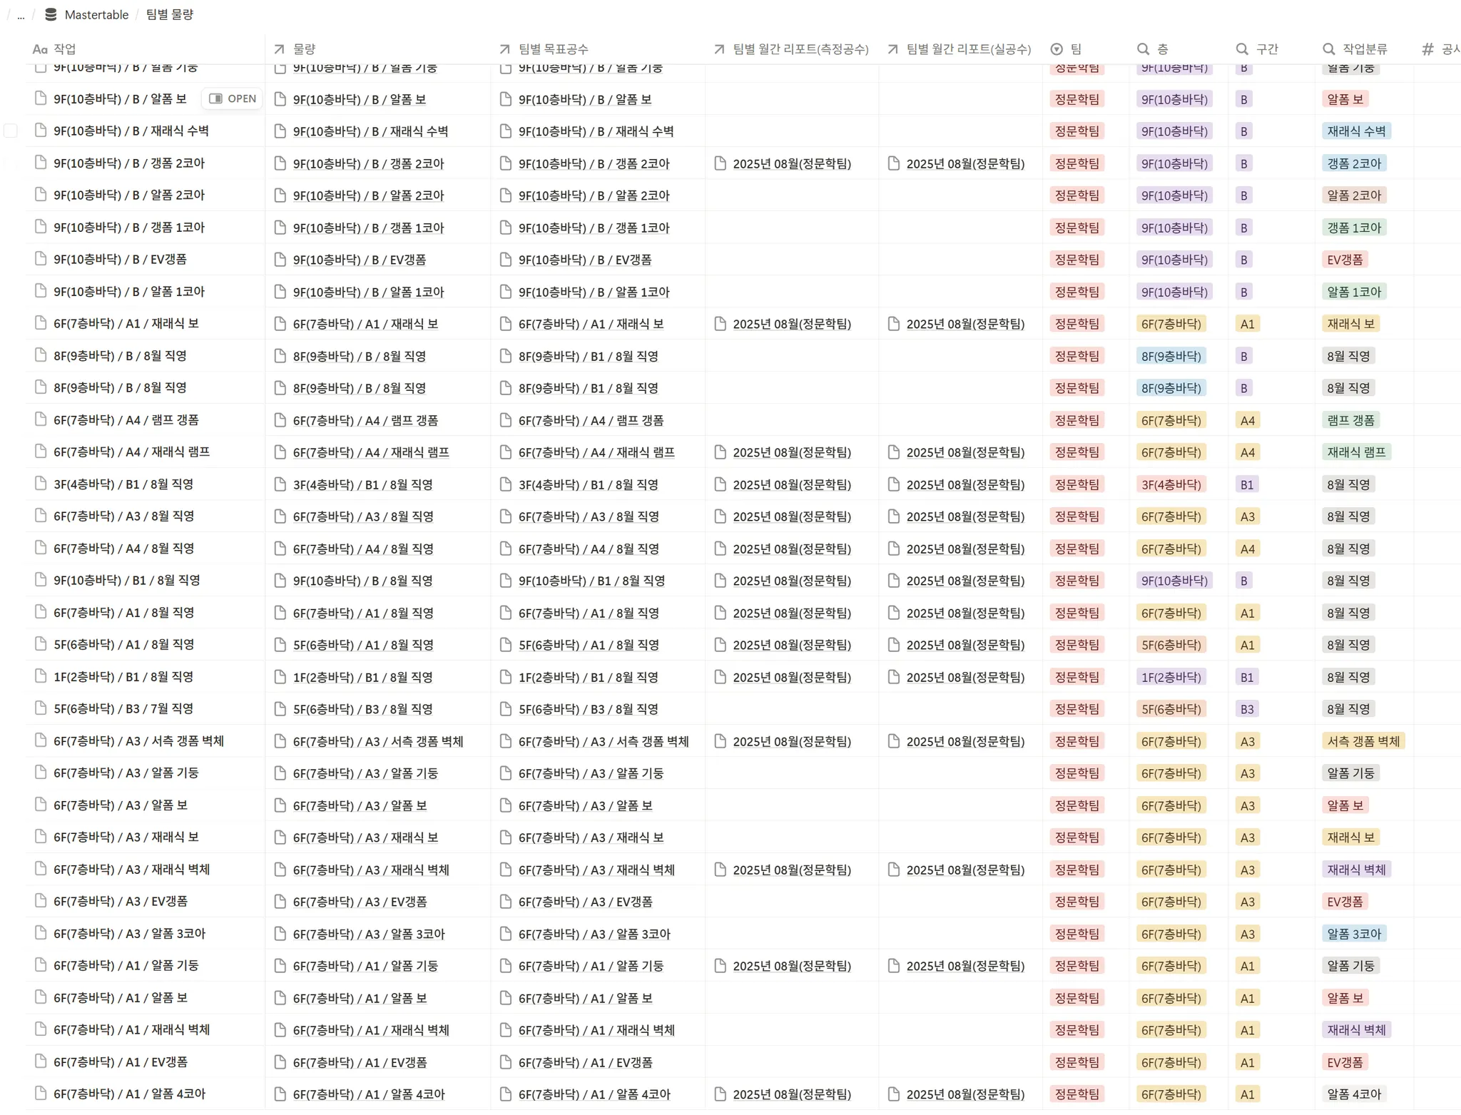Image resolution: width=1461 pixels, height=1115 pixels.
Task: Open the 3F(4층바닥) / B1 / 8월 직영 작업 page
Action: [123, 484]
